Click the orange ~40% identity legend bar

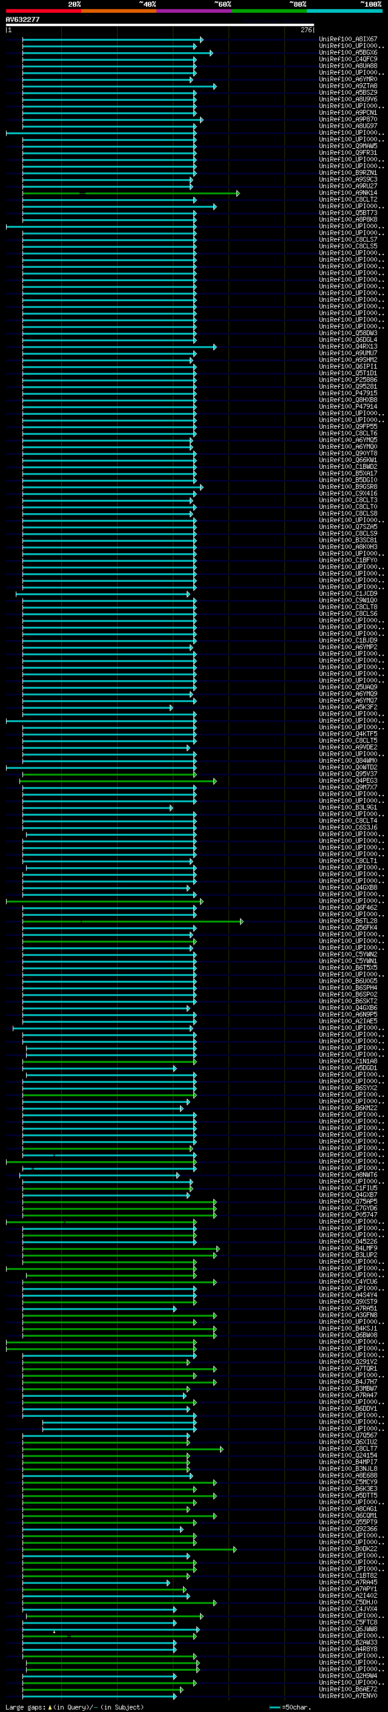coord(119,11)
